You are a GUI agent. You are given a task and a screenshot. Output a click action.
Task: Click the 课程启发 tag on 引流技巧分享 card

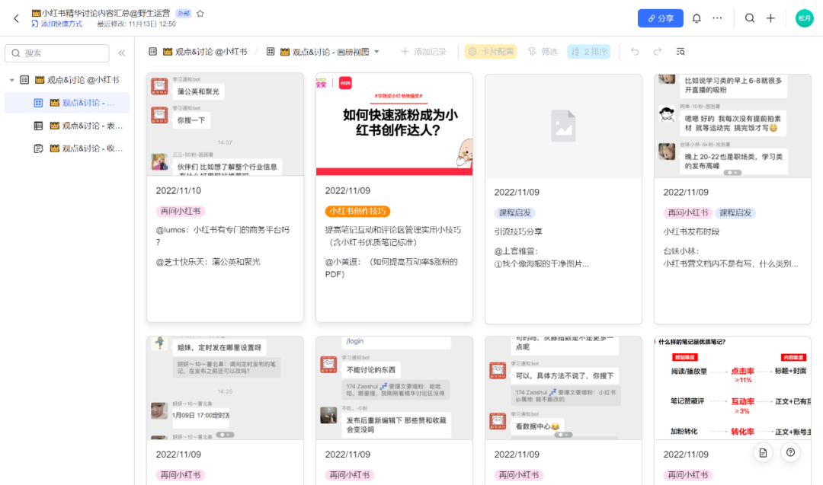coord(514,213)
